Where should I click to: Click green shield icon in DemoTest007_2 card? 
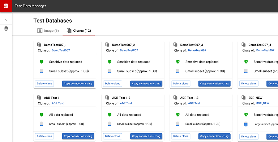click(110, 62)
